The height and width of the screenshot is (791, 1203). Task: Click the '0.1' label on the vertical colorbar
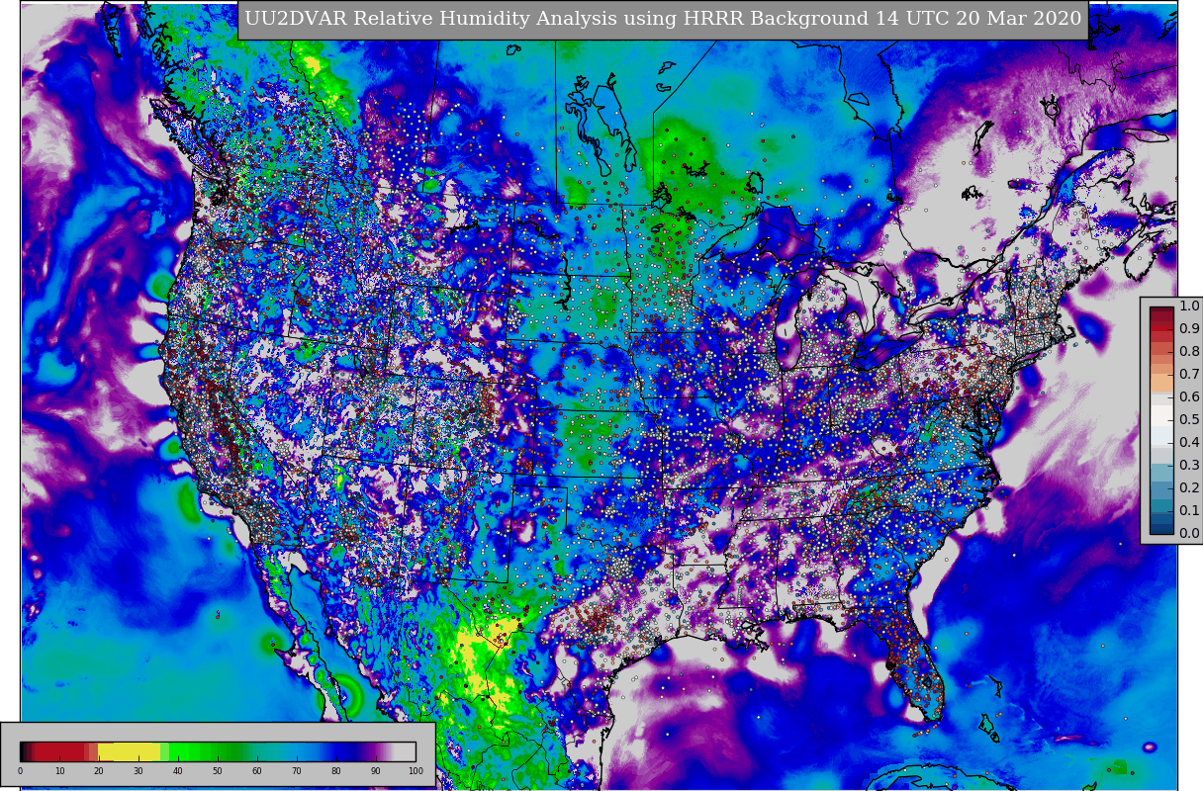1189,511
